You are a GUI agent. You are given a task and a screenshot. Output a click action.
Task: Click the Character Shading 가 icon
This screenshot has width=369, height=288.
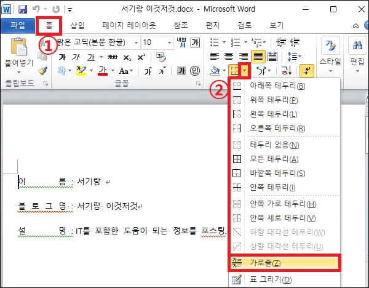click(181, 71)
